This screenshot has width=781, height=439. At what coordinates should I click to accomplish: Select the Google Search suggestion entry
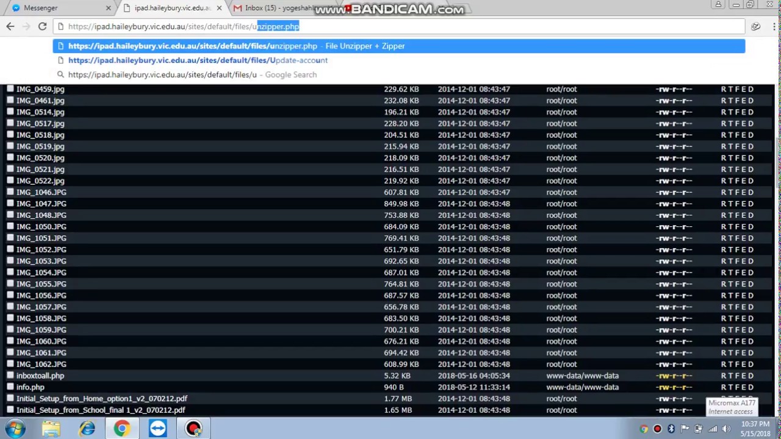(x=192, y=74)
